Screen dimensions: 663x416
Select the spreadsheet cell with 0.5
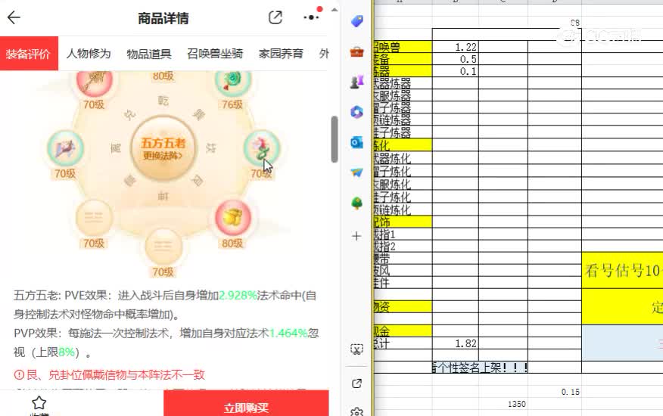pyautogui.click(x=456, y=59)
